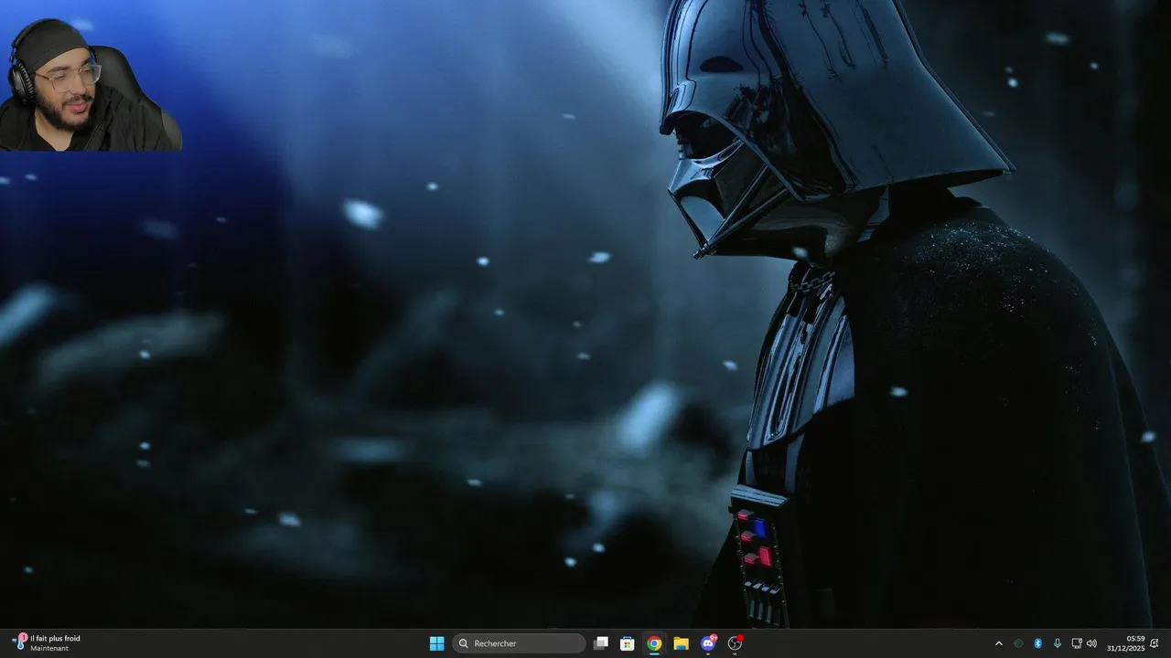This screenshot has height=658, width=1171.
Task: Open OBS Studio from the taskbar
Action: click(735, 643)
